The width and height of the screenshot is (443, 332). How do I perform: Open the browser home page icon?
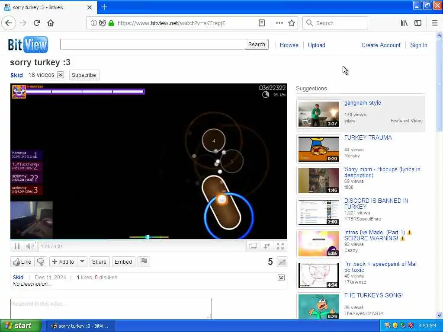[51, 23]
